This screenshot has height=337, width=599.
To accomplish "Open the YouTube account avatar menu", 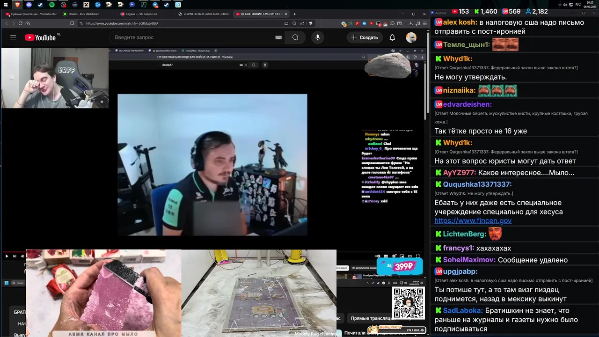I will pos(411,37).
